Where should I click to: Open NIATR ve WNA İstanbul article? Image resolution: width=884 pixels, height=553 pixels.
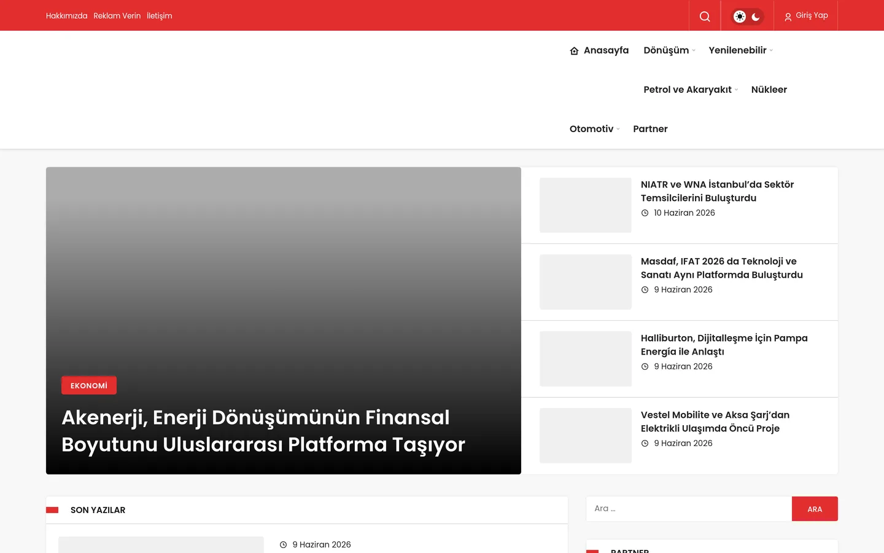[x=717, y=191]
